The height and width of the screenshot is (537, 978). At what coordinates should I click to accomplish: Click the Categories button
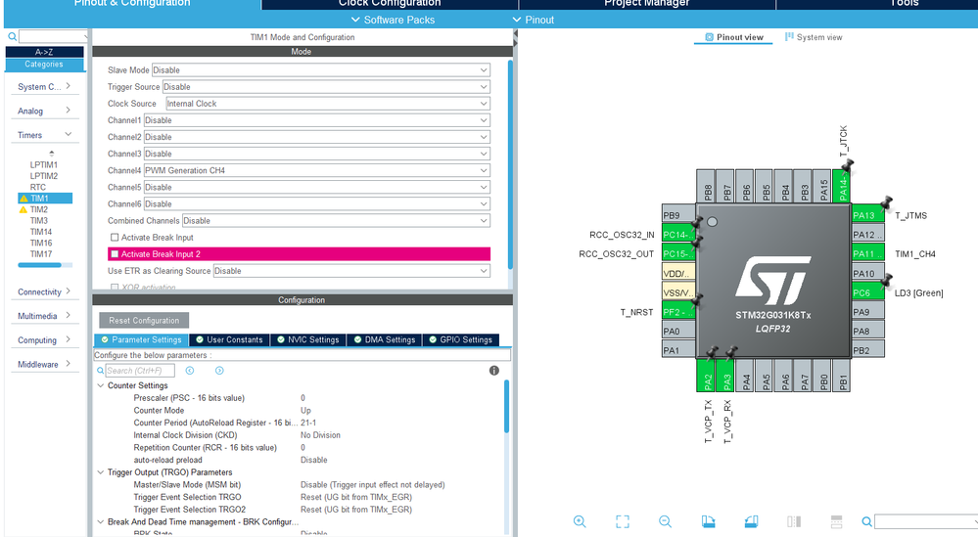pos(44,65)
